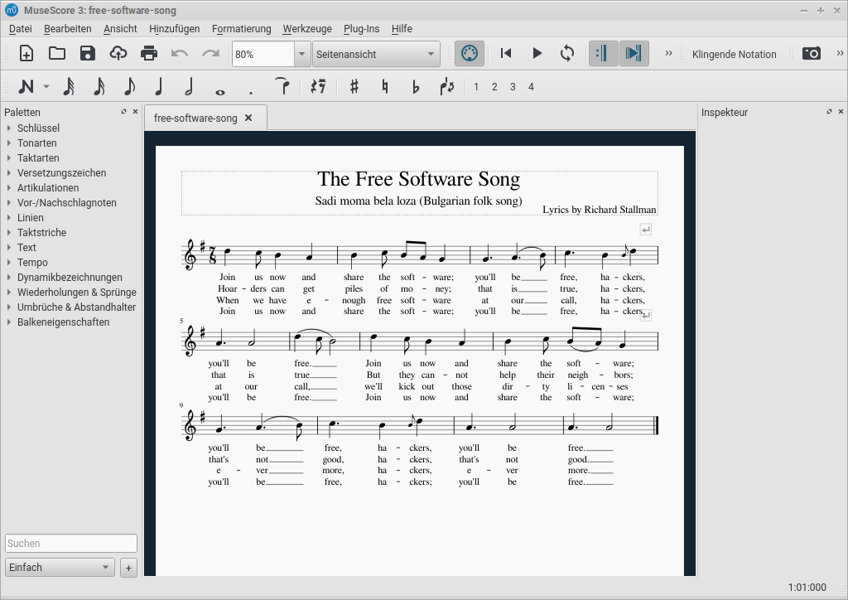Redo the last action

211,54
